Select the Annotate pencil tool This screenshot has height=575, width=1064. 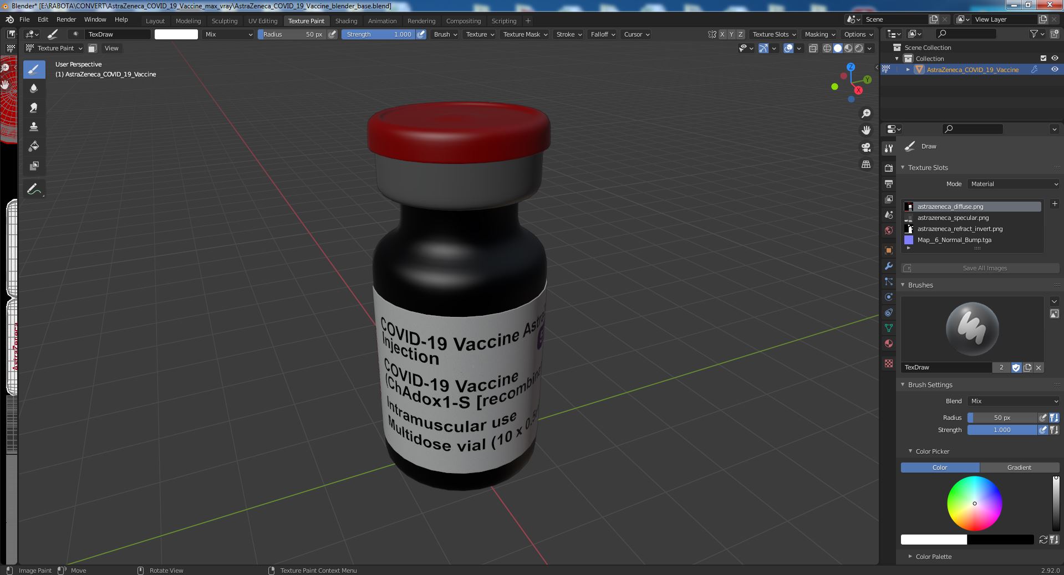click(34, 189)
